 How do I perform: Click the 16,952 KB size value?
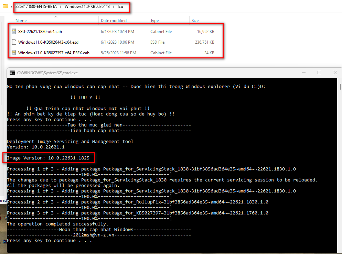(x=206, y=31)
